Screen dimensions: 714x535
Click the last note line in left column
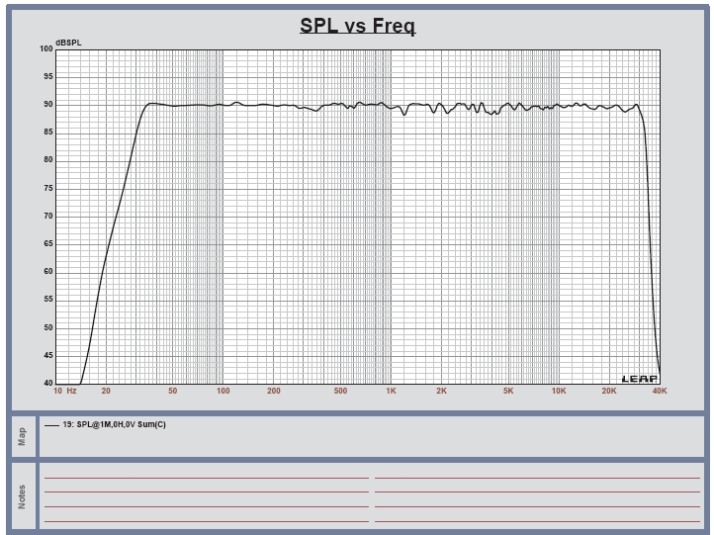click(x=206, y=521)
